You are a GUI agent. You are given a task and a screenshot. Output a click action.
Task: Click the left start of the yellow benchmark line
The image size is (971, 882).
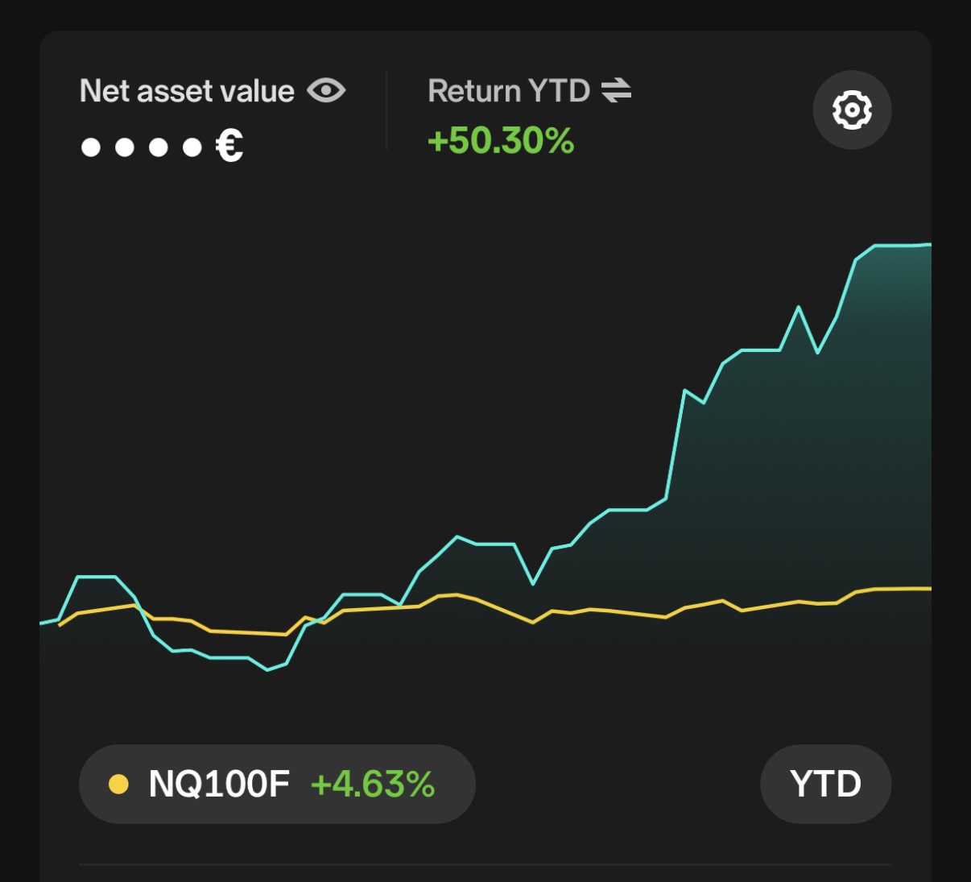[x=60, y=624]
